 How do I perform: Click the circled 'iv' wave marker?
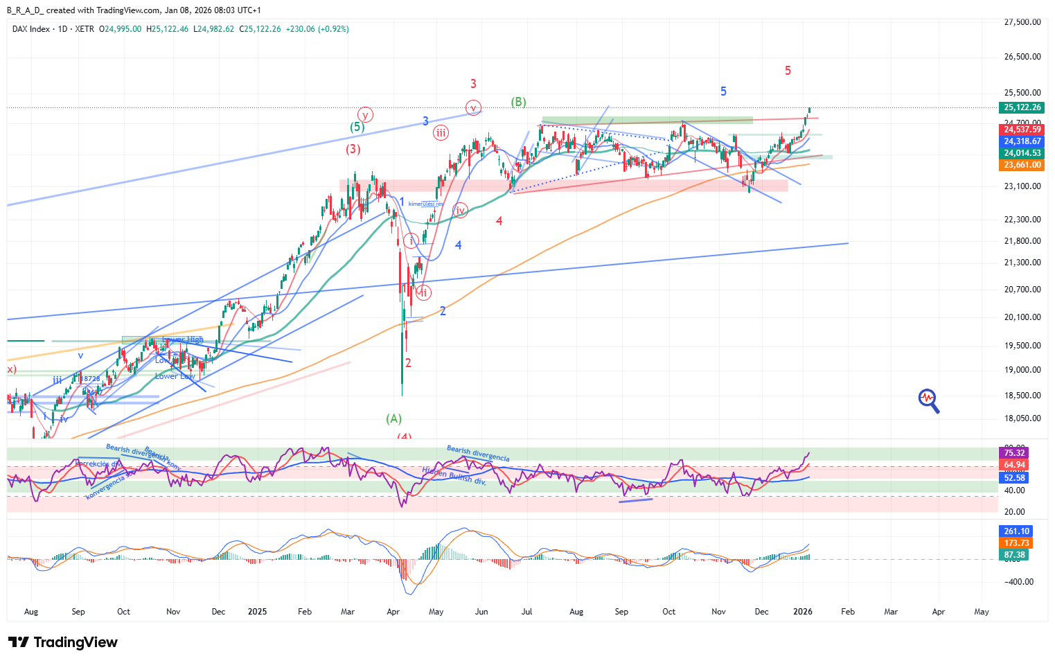coord(460,211)
